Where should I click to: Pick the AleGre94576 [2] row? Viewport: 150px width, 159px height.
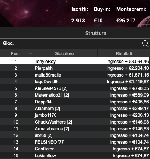[x=74, y=88]
